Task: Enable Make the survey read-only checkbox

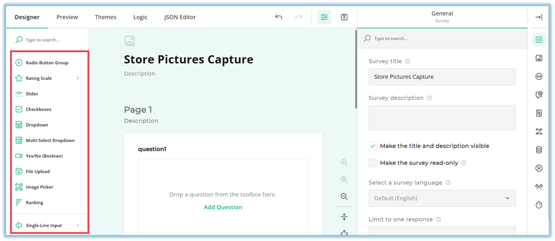Action: (373, 163)
